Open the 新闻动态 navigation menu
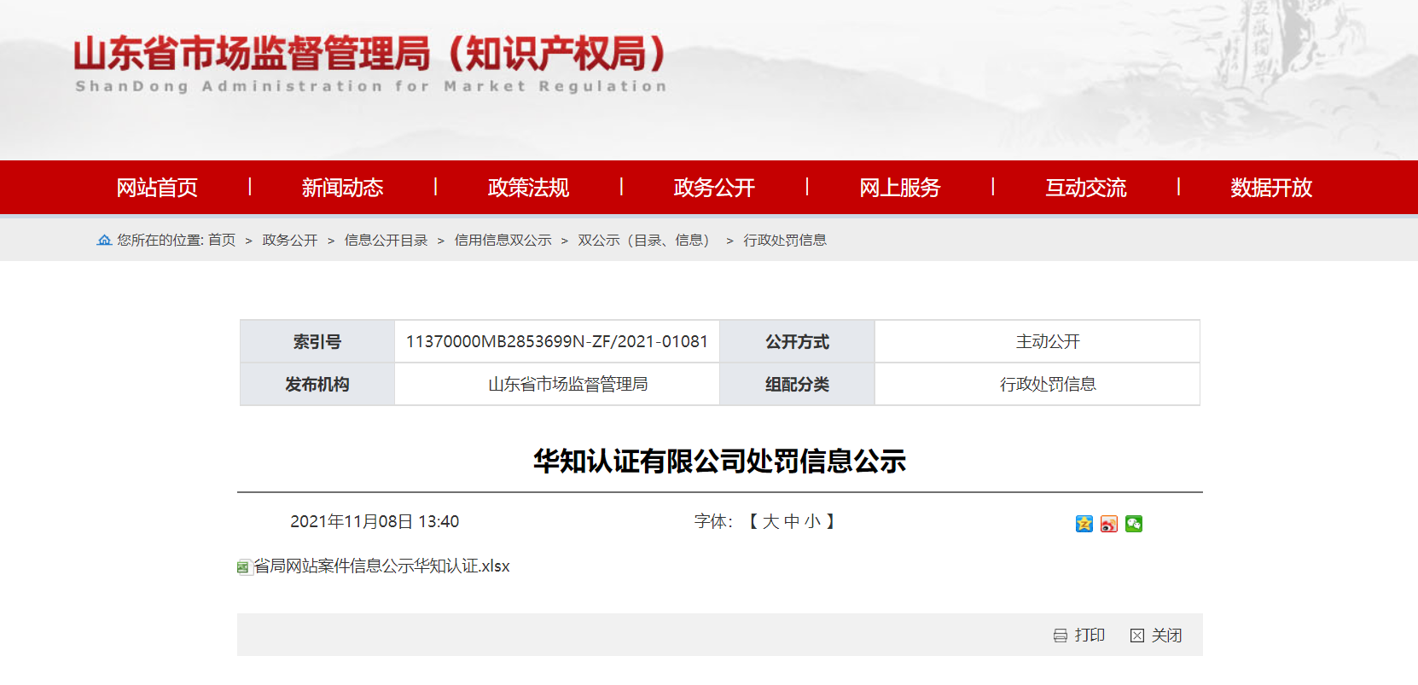Image resolution: width=1418 pixels, height=685 pixels. click(x=342, y=188)
